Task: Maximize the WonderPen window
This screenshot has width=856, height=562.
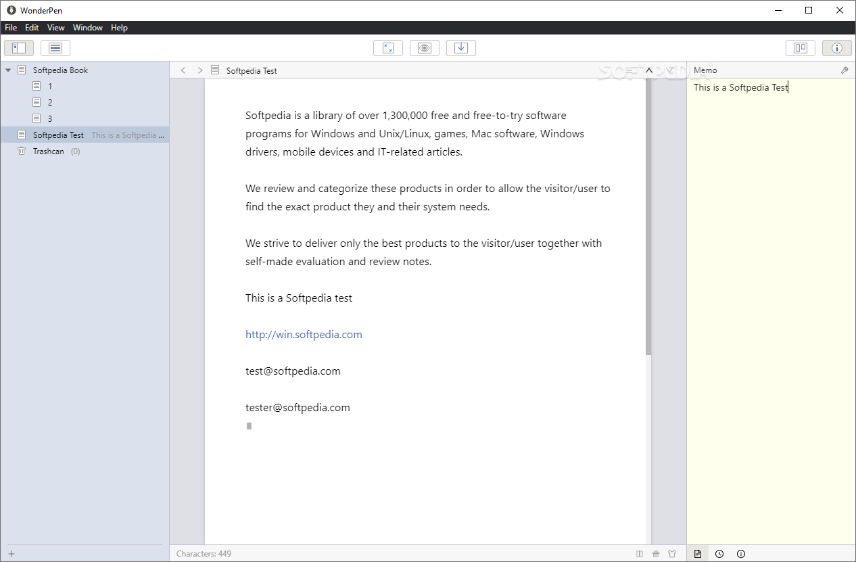Action: coord(809,10)
